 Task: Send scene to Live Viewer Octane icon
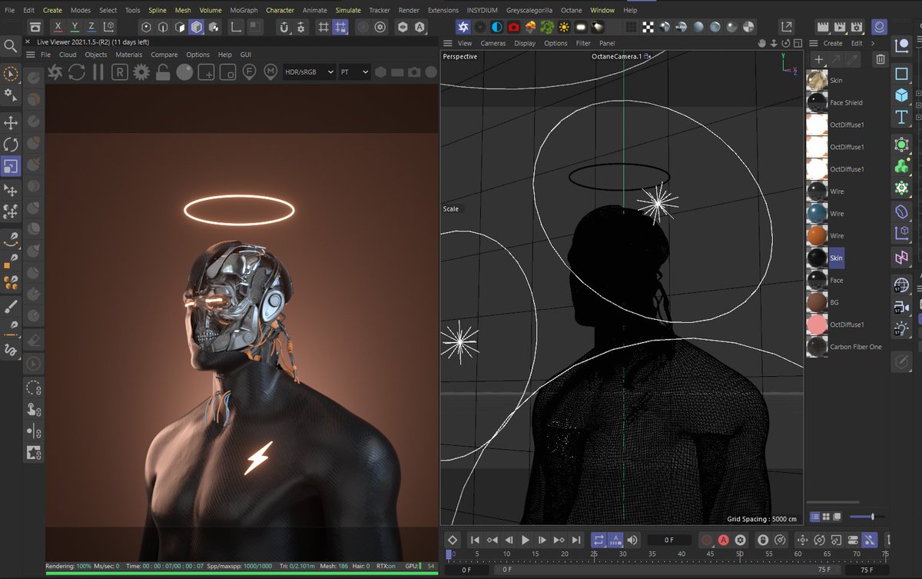click(55, 72)
